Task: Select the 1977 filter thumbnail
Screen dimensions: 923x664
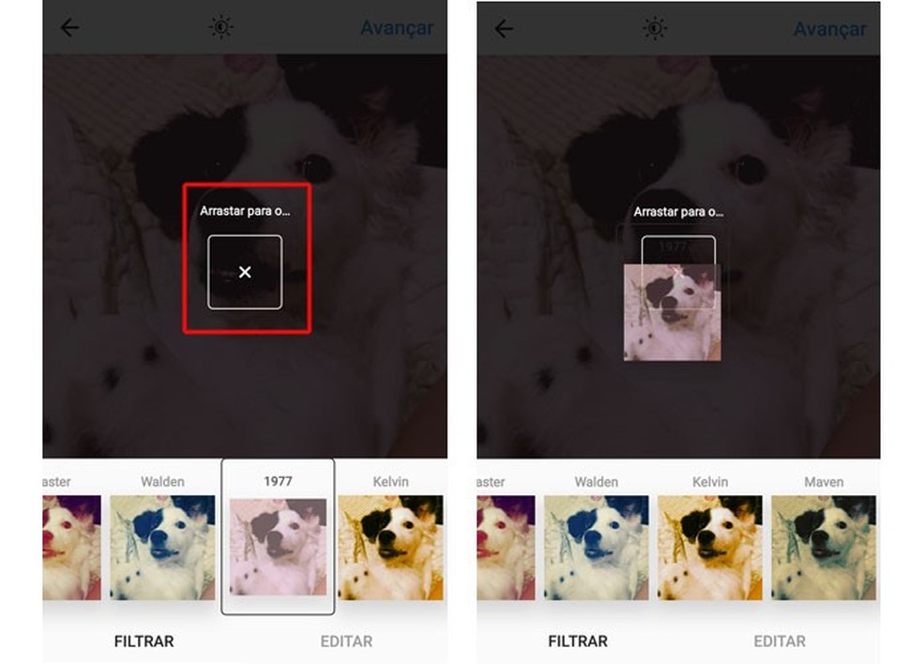Action: (x=278, y=547)
